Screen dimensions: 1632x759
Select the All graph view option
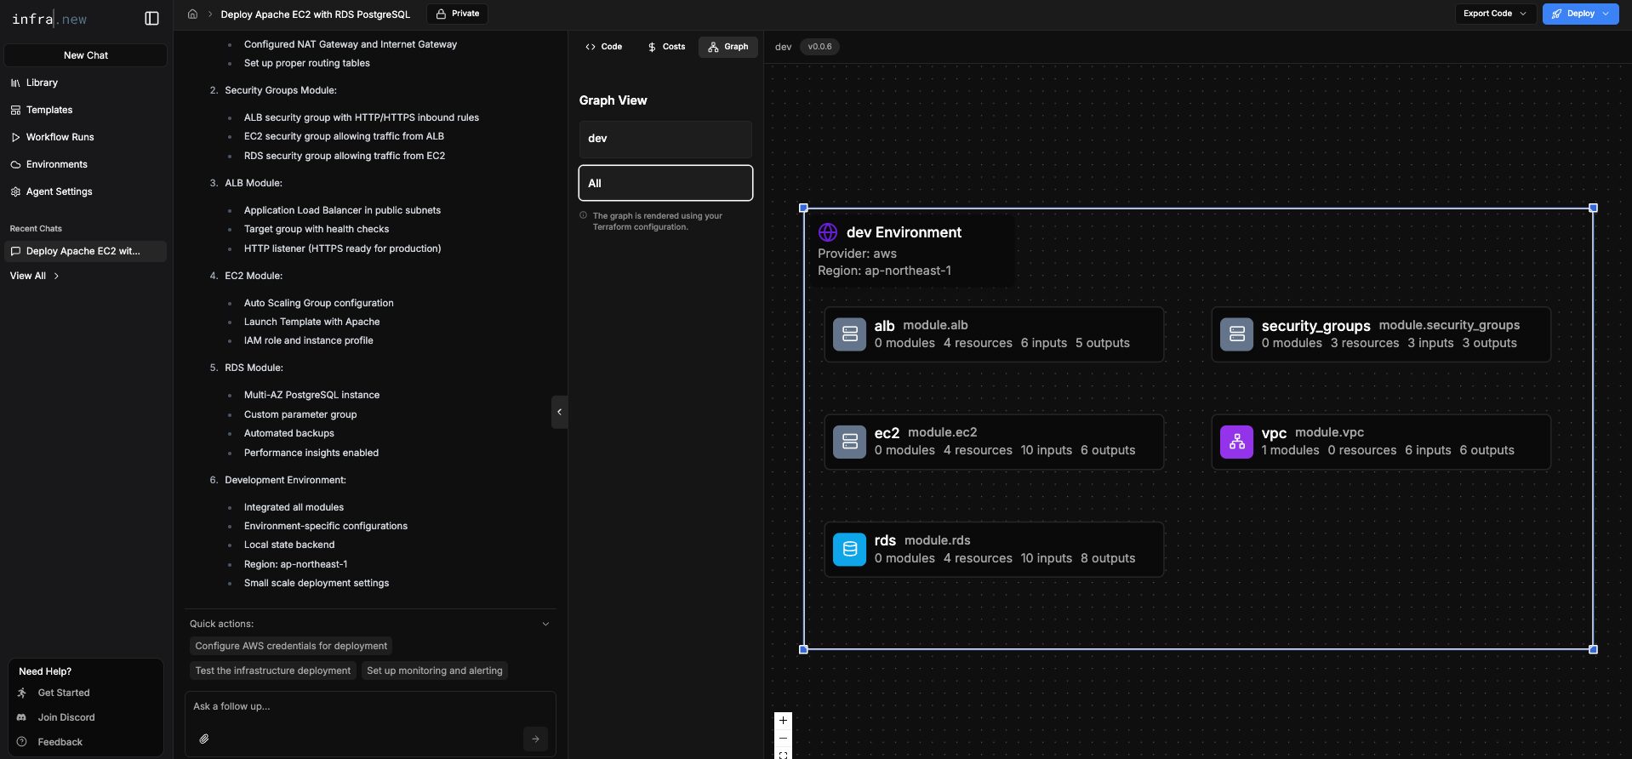tap(665, 183)
